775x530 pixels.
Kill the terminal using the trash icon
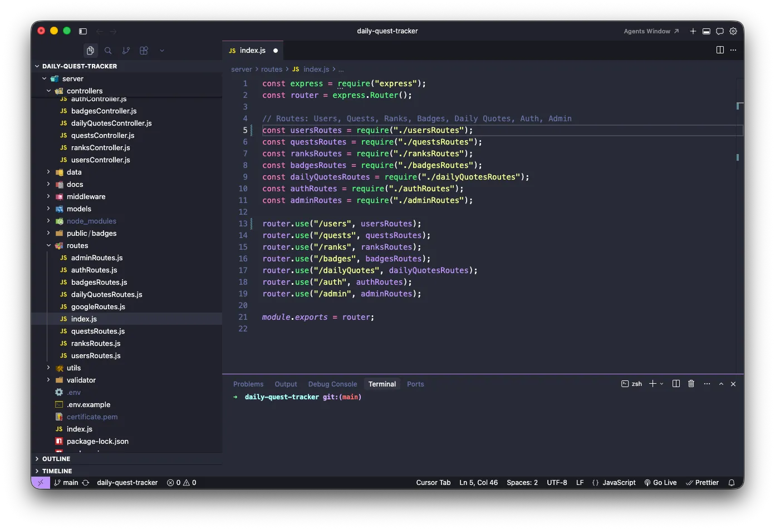coord(691,384)
